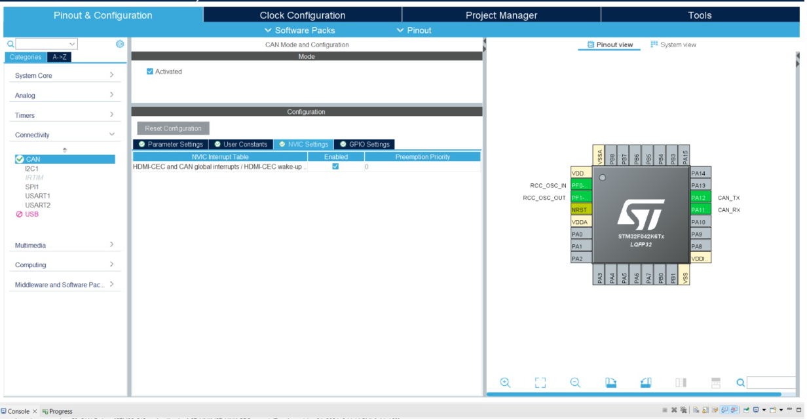Click the Software Packs settings gear icon

(x=119, y=43)
